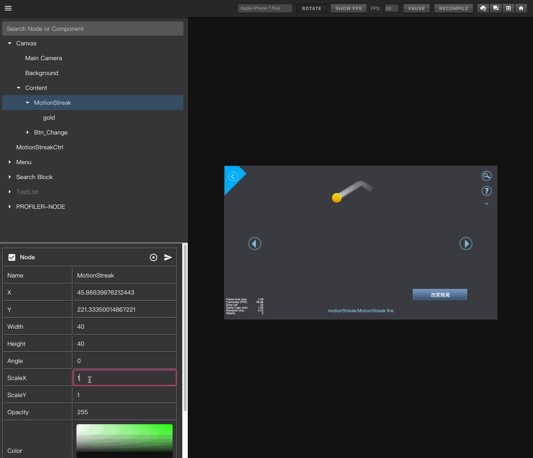Pick a color in the green color picker
This screenshot has height=458, width=533.
124,441
